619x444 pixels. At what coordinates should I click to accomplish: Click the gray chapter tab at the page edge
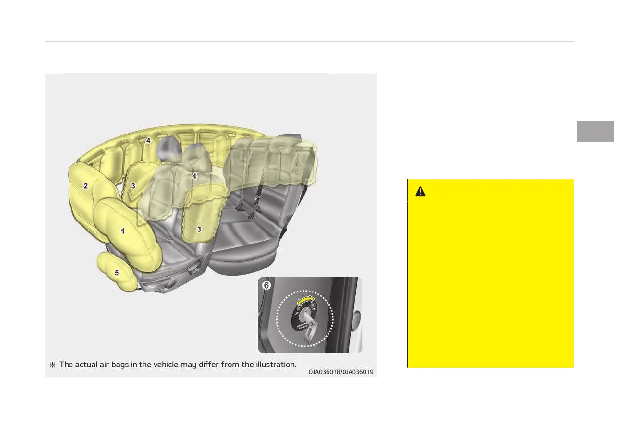coord(595,131)
